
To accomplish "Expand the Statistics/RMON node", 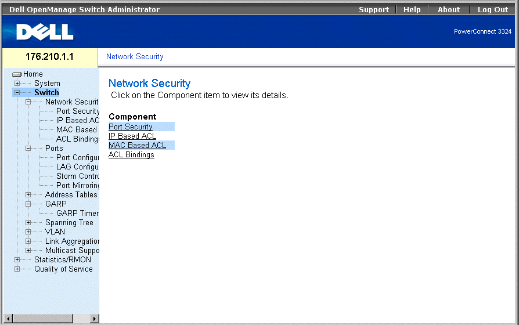I will tap(17, 259).
